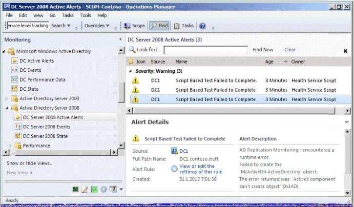Viewport: 354px width, 207px height.
Task: Click the Scope toolbar button
Action: tap(135, 26)
